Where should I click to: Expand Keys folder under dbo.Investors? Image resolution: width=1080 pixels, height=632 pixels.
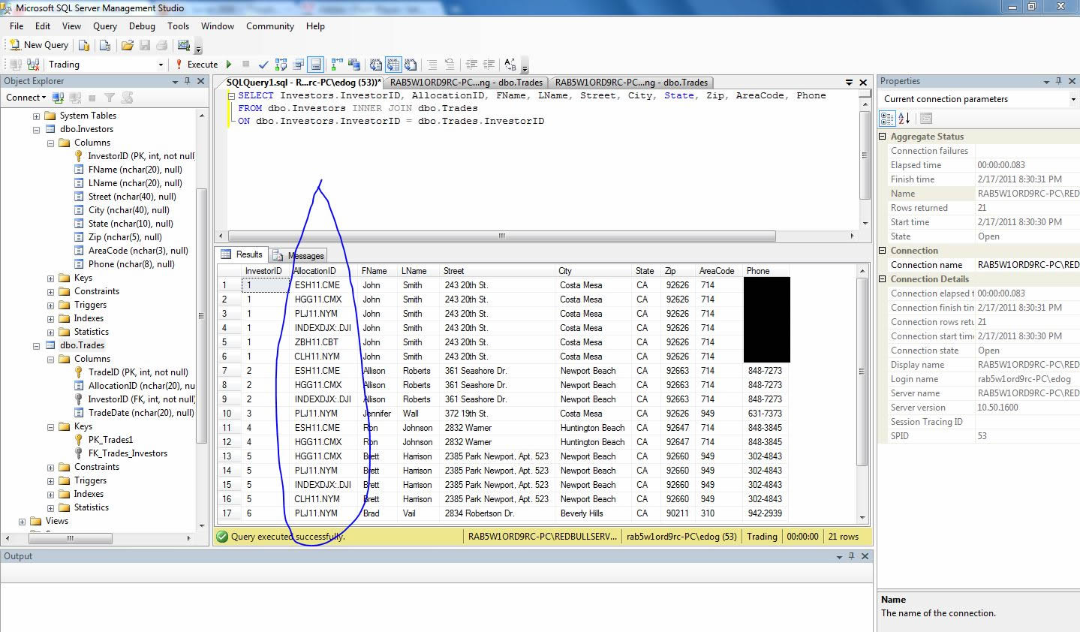(x=50, y=278)
